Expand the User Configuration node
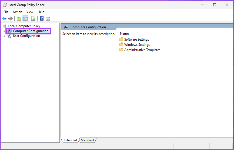 point(4,36)
